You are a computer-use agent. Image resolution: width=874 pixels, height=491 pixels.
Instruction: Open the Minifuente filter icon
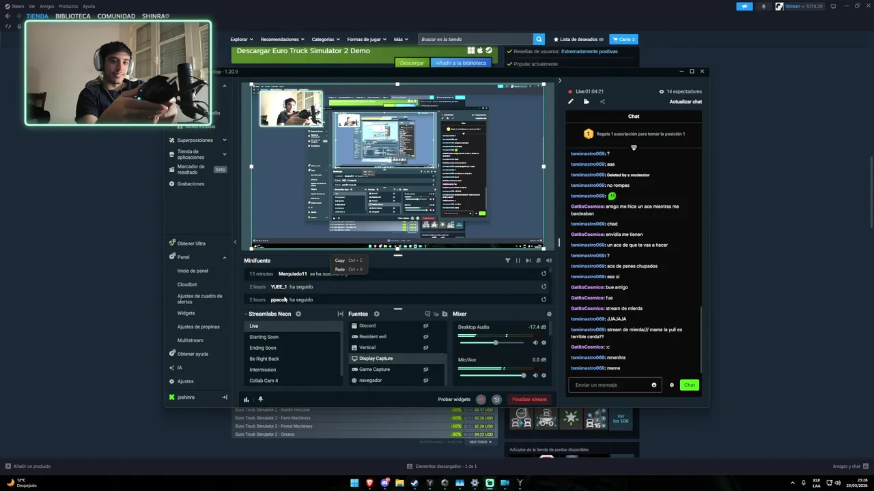pos(507,261)
